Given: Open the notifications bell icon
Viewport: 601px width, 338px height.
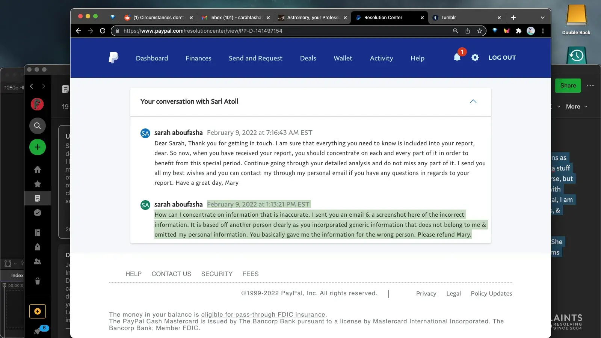Looking at the screenshot, I should tap(457, 57).
